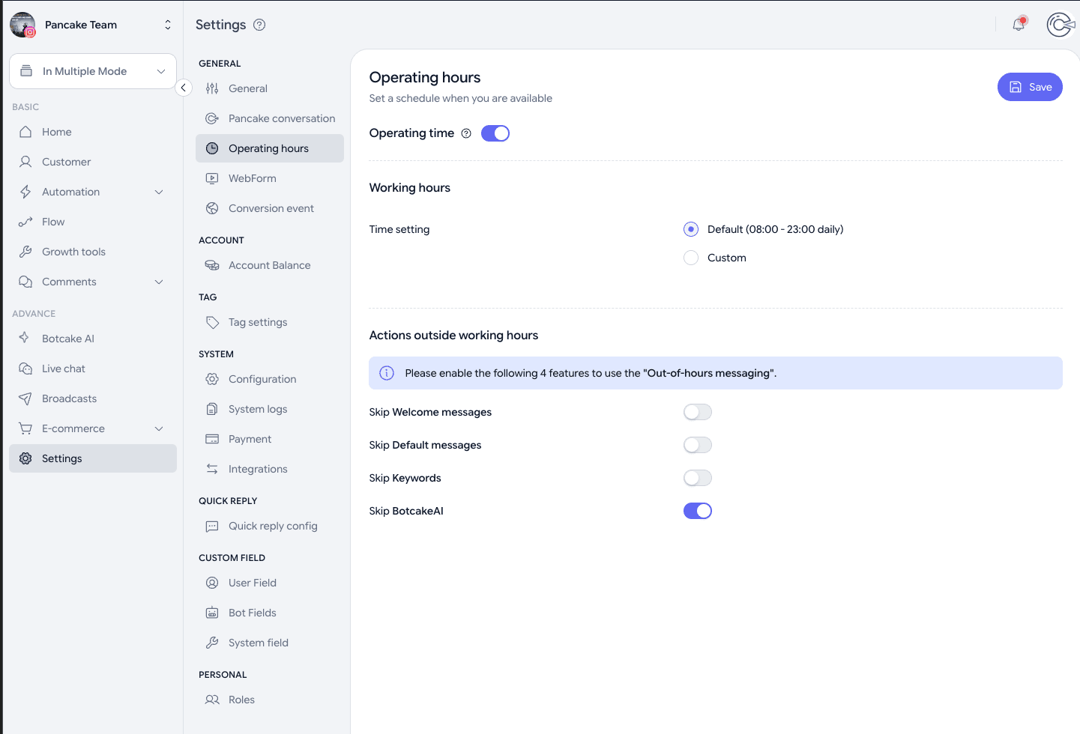
Task: Go to WebForm settings
Action: (x=270, y=178)
